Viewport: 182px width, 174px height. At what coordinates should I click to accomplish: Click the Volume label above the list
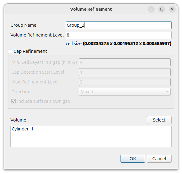click(18, 120)
